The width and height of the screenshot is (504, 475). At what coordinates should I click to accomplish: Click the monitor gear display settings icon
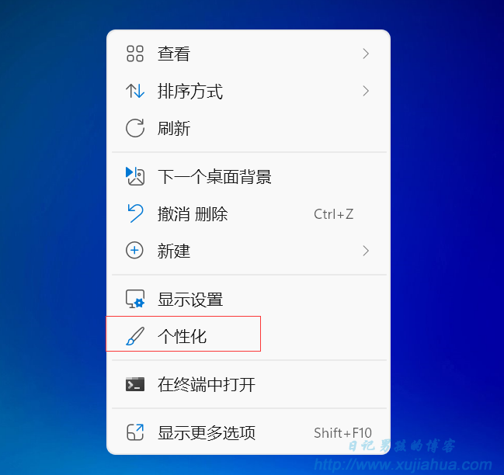(135, 299)
